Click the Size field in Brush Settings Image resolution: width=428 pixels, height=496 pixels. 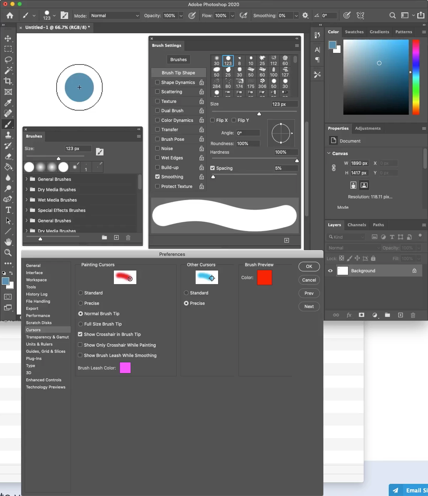click(x=285, y=104)
